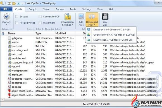The width and height of the screenshot is (162, 108).
Task: Open the Backup tab
Action: [60, 9]
